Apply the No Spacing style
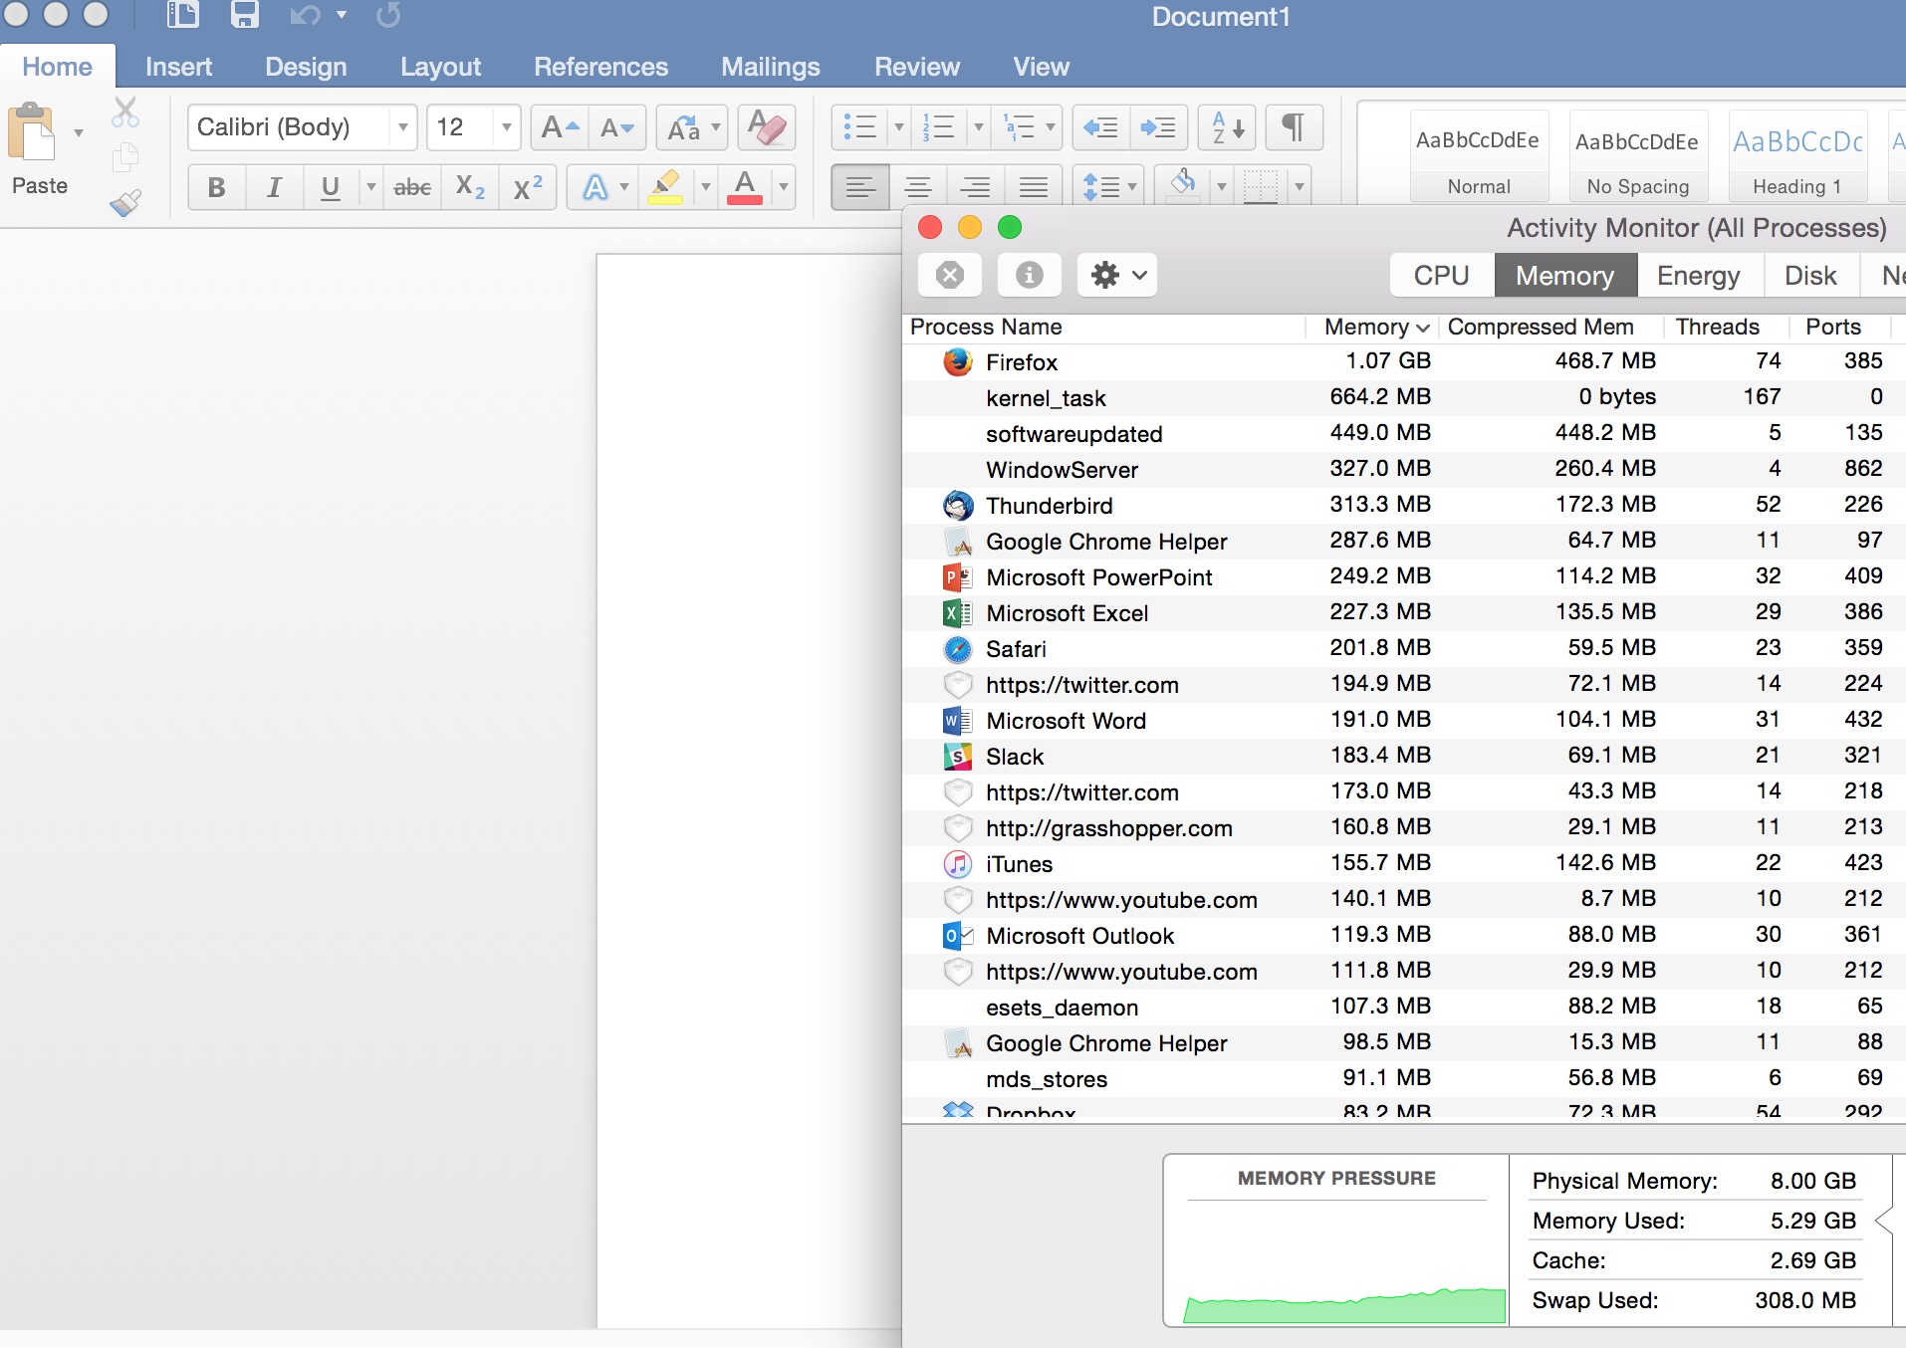The height and width of the screenshot is (1348, 1906). coord(1638,156)
